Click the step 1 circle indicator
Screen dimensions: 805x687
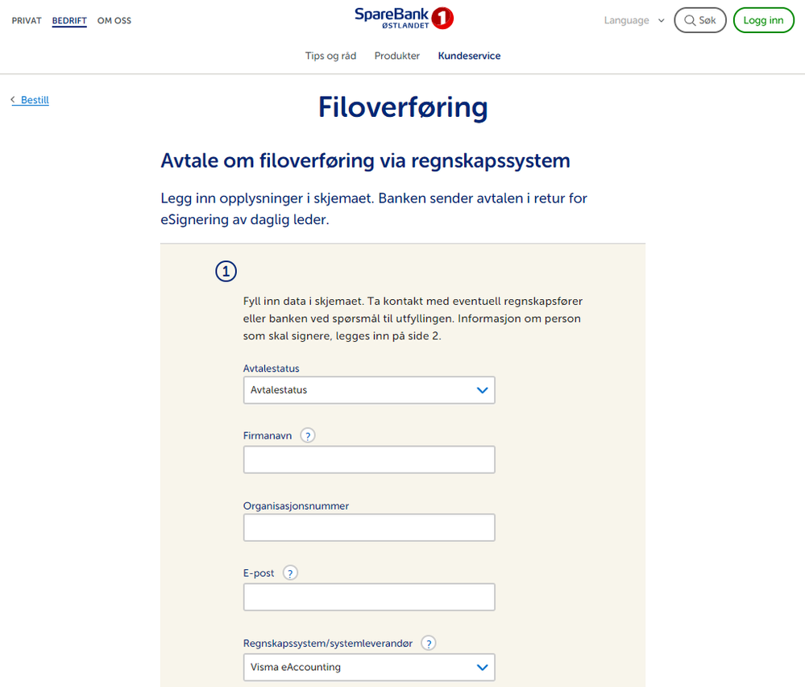coord(226,273)
